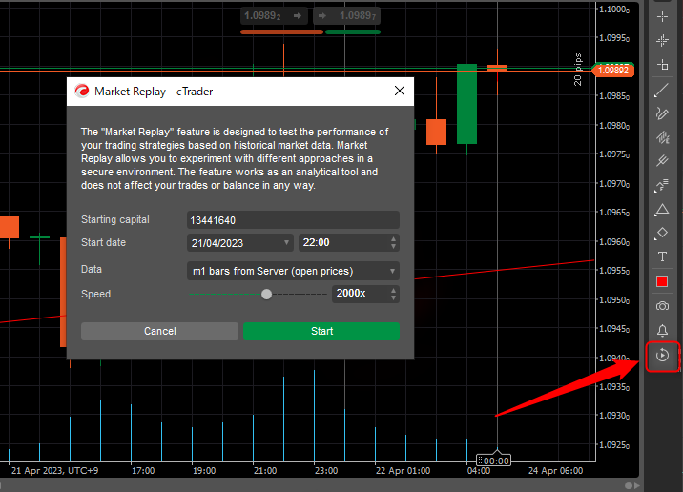683x492 pixels.
Task: Increase the start time with up arrow
Action: [x=393, y=239]
